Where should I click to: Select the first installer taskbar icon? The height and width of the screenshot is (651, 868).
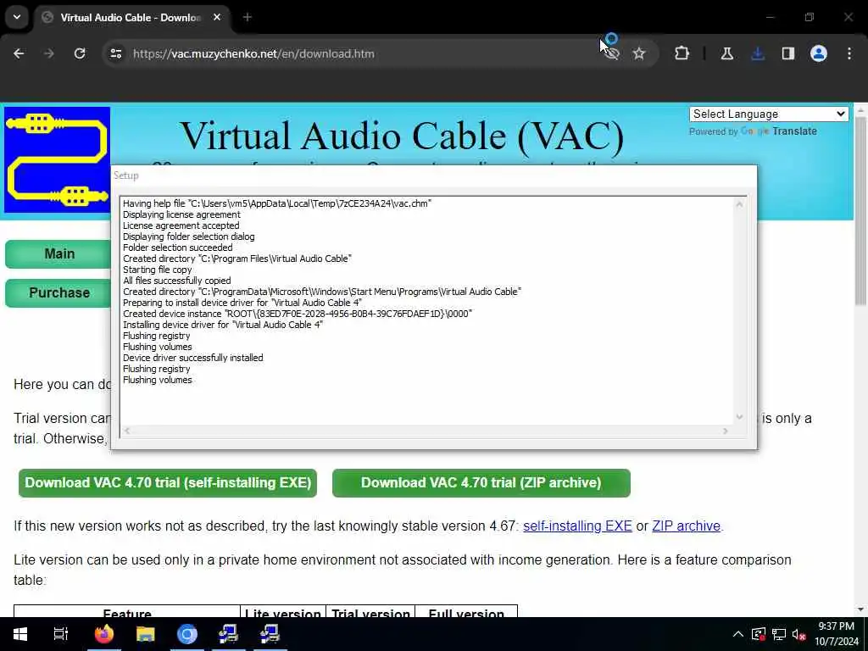[228, 634]
